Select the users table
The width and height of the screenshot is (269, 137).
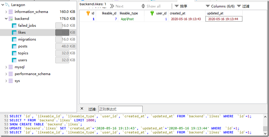point(23,60)
